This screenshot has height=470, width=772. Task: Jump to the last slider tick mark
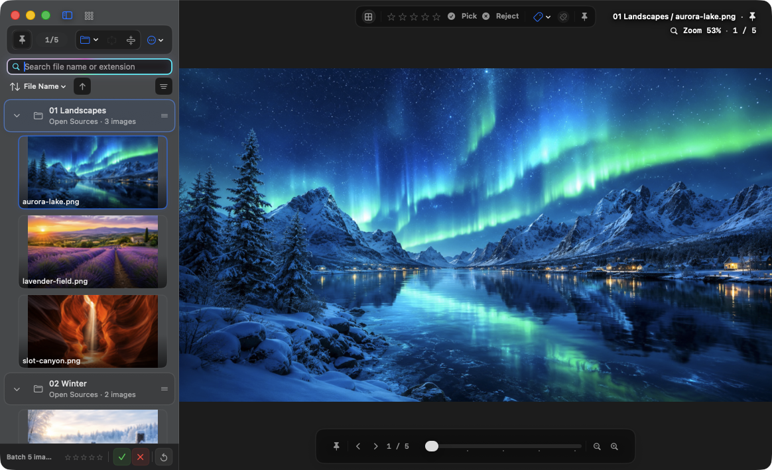[575, 450]
